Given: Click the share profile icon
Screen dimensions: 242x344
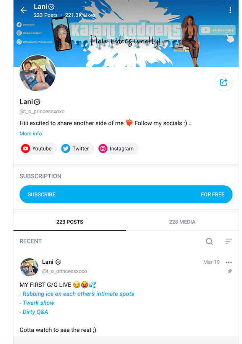Looking at the screenshot, I should (223, 82).
